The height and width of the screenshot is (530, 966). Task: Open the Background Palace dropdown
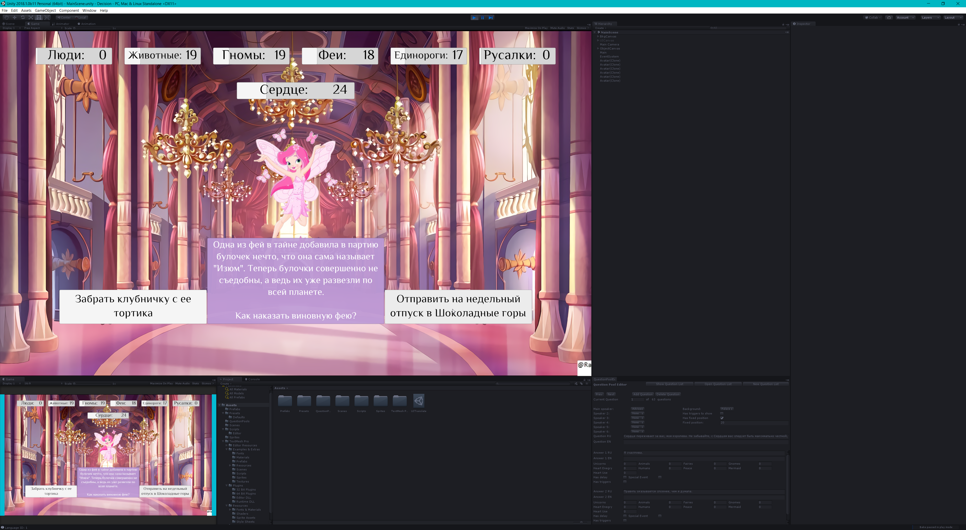pyautogui.click(x=726, y=409)
